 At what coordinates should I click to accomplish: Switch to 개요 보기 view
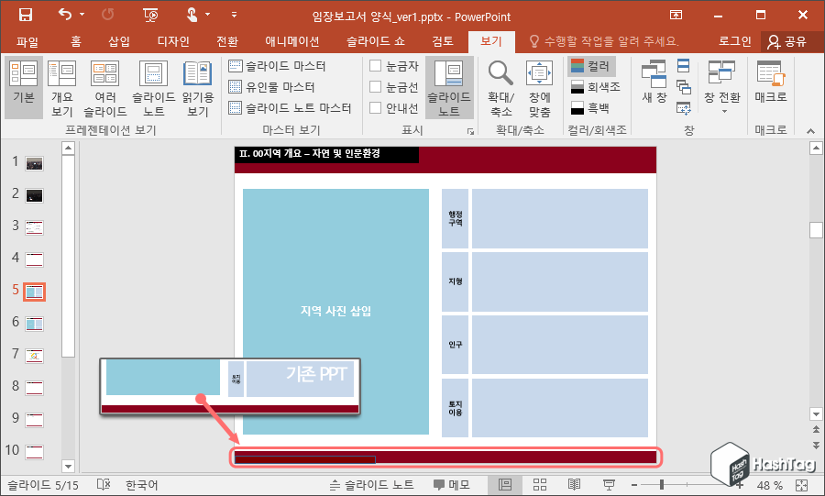(62, 87)
